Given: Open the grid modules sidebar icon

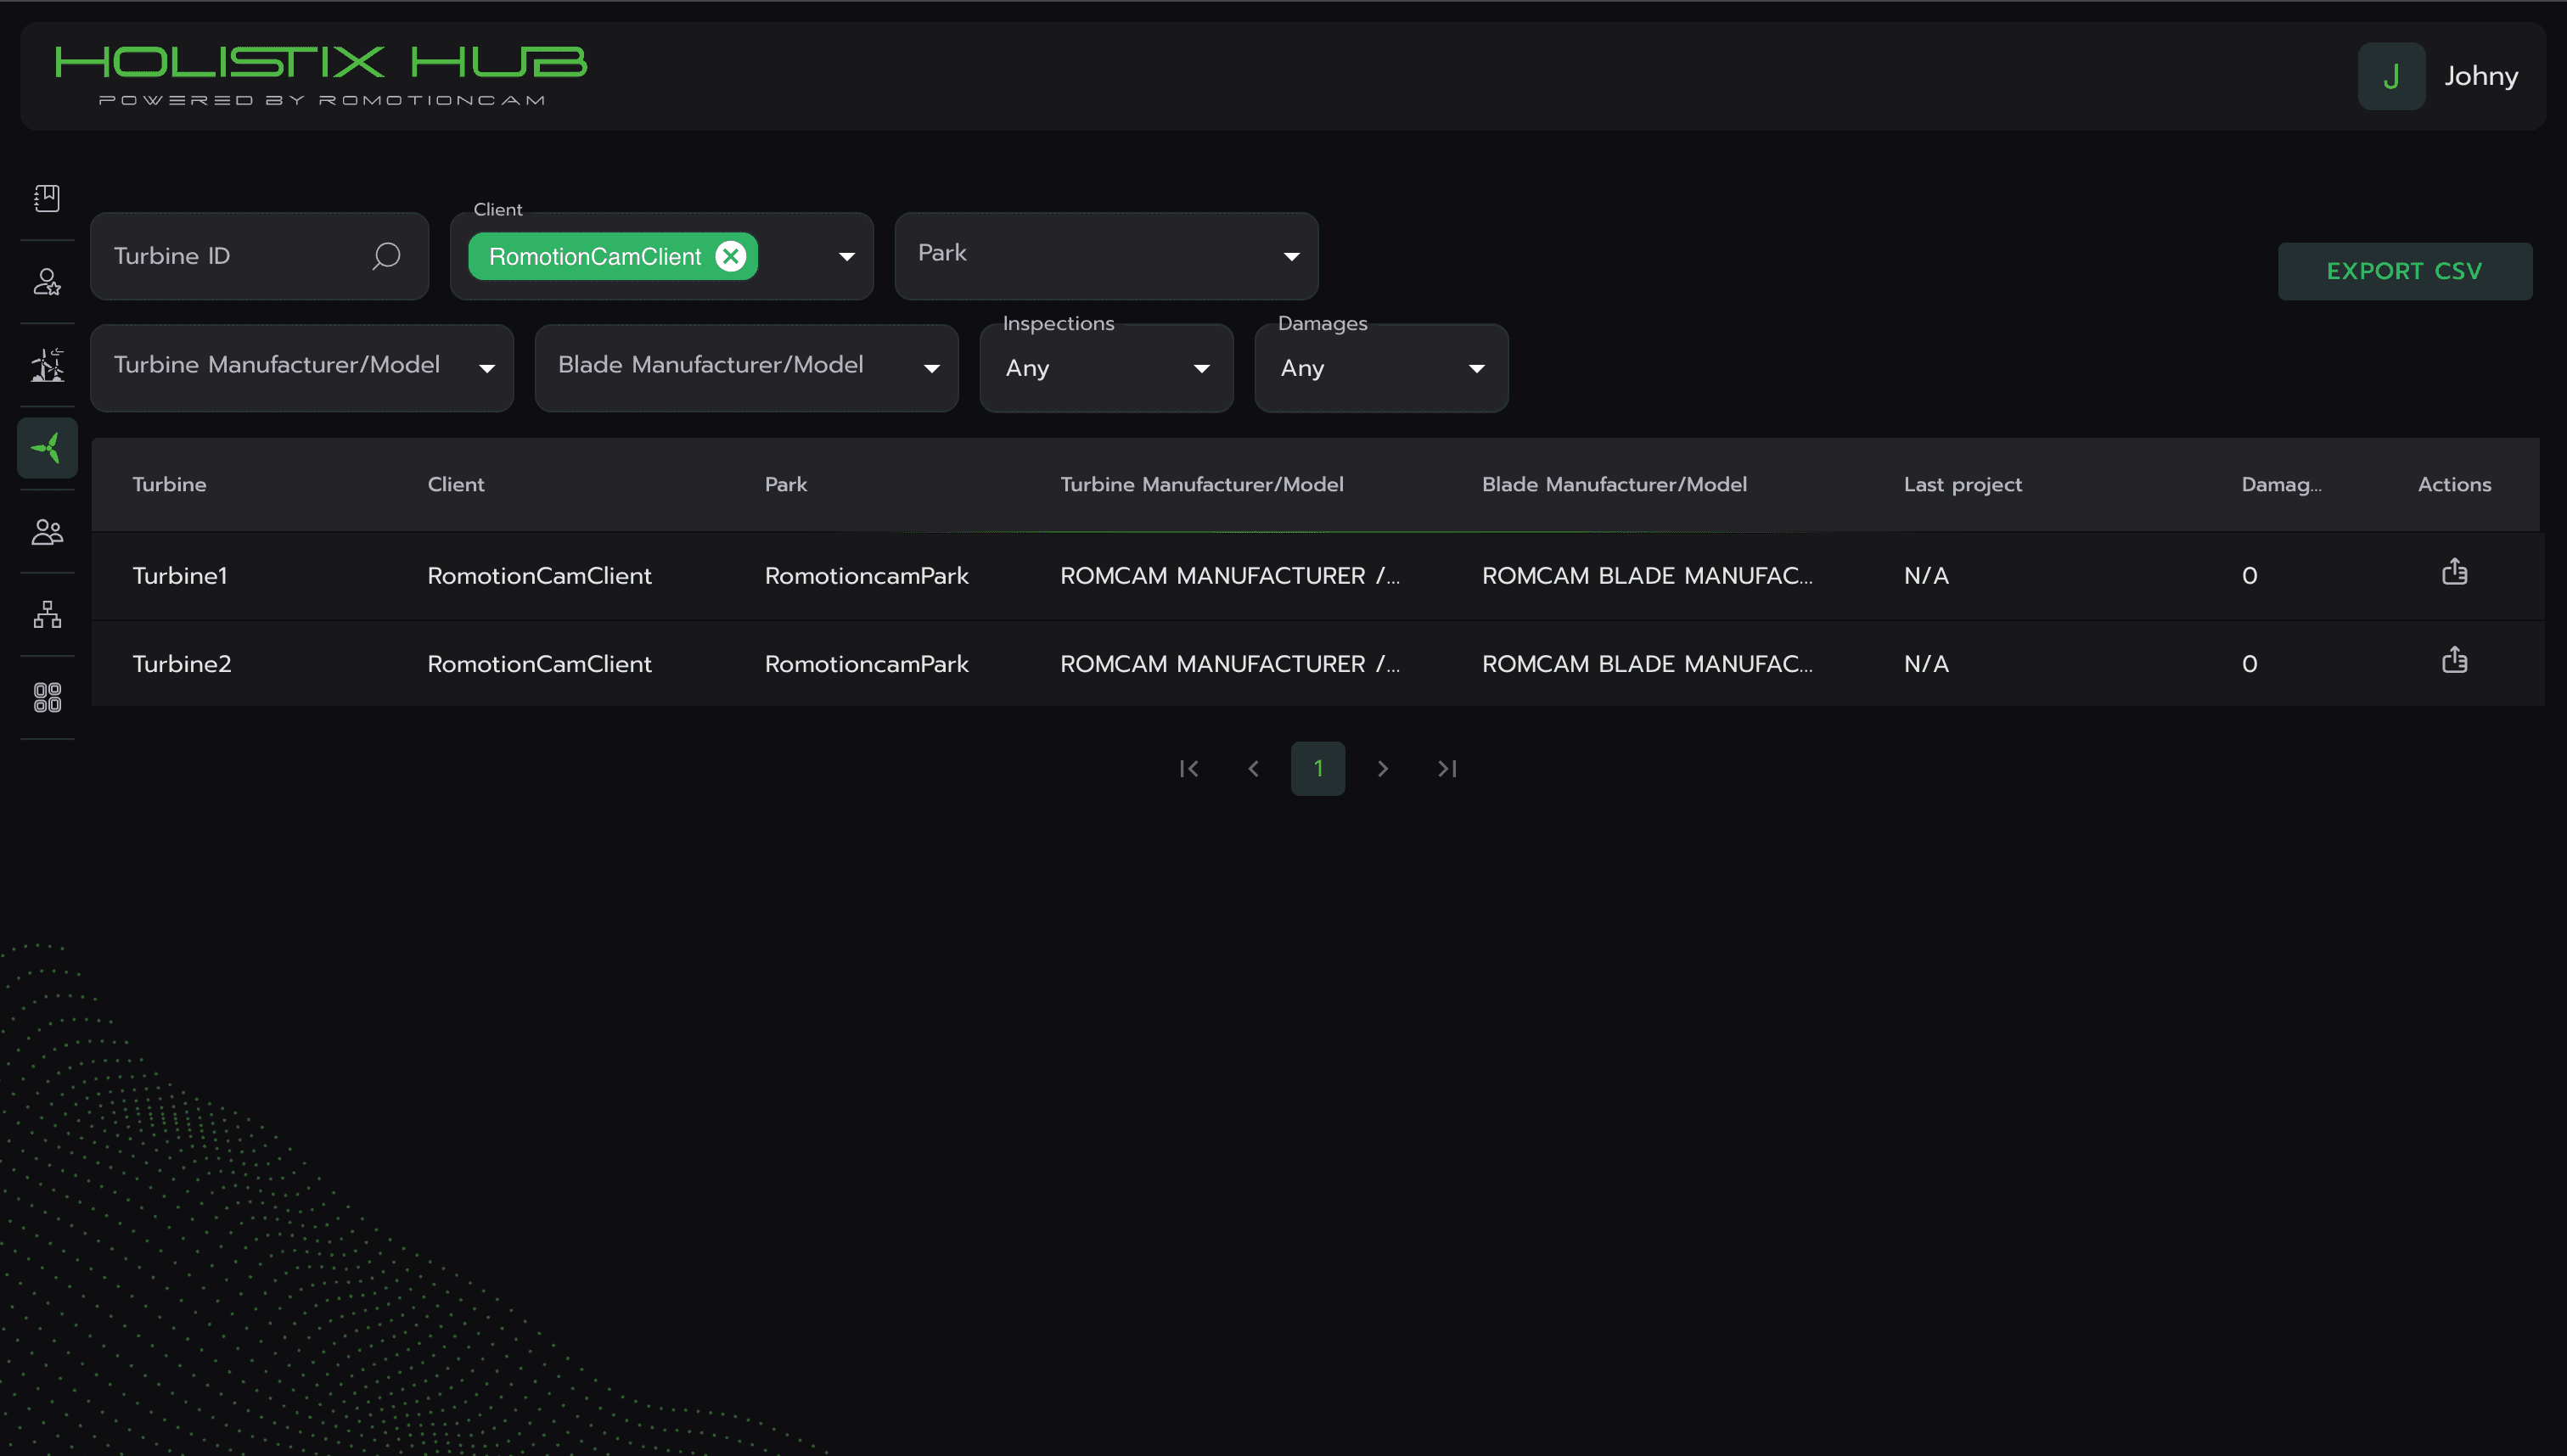Looking at the screenshot, I should (x=47, y=697).
